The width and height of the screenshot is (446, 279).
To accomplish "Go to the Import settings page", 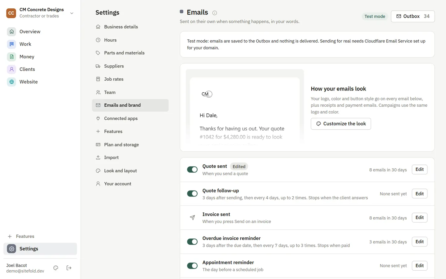I will tap(130, 157).
